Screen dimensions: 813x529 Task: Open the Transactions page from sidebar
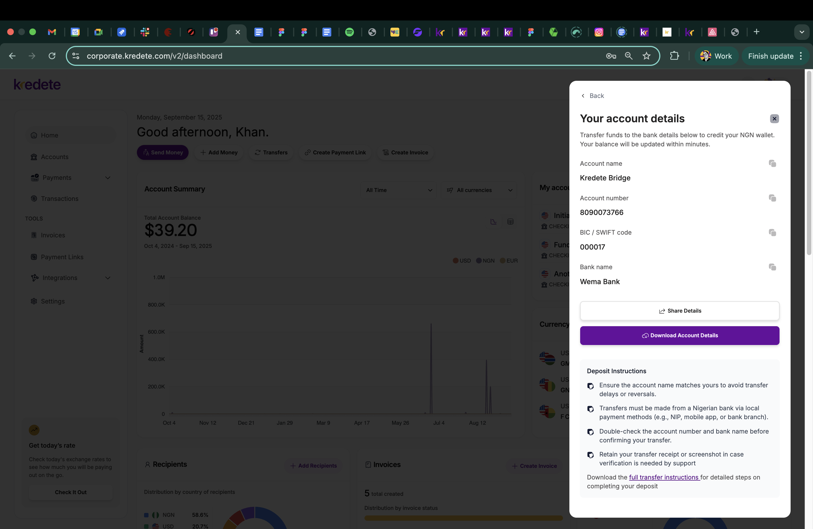[59, 199]
